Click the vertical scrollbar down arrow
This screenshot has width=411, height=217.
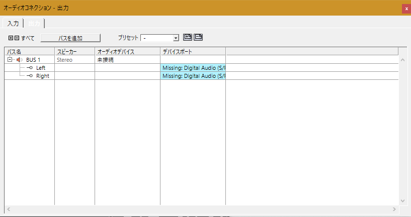(x=403, y=201)
